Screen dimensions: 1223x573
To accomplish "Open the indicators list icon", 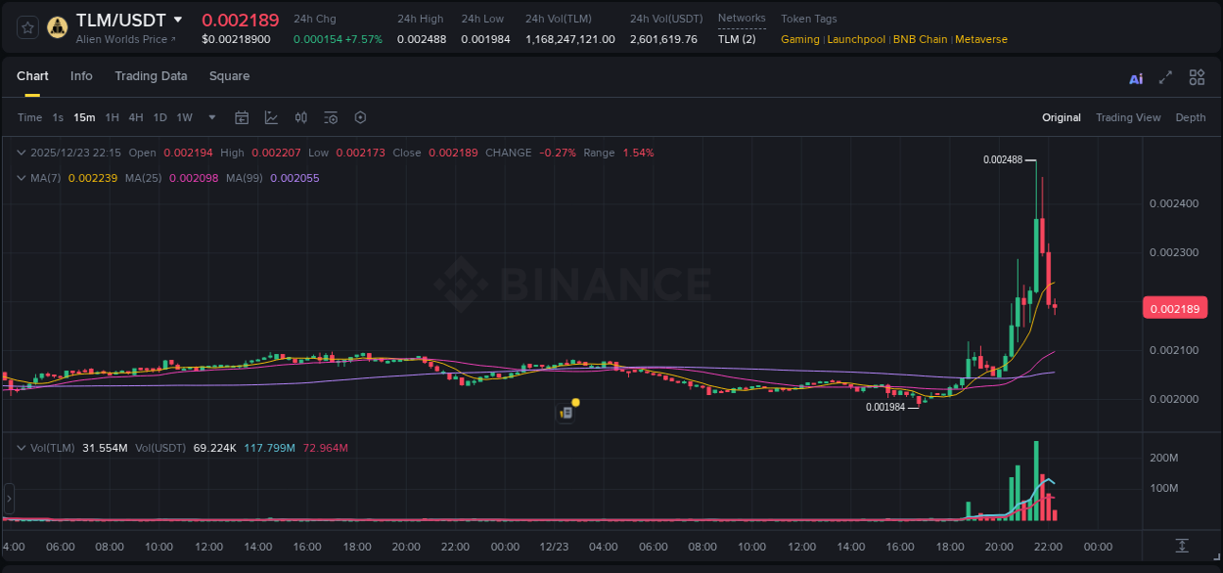I will click(331, 117).
